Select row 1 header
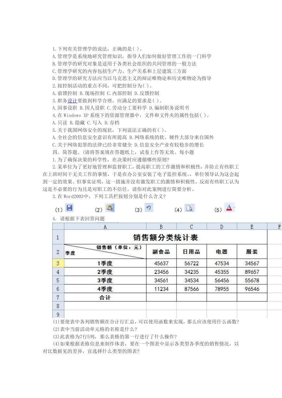The image size is (282, 398). pos(58,237)
